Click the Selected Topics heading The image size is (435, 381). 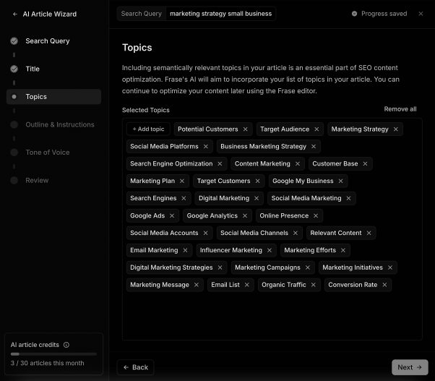146,110
